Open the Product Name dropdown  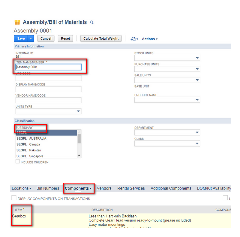(x=197, y=99)
